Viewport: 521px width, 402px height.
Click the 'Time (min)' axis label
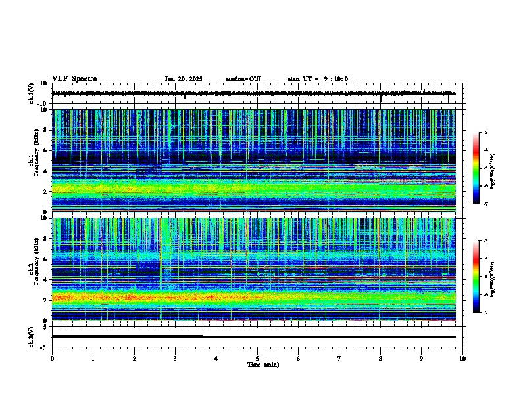pos(263,365)
